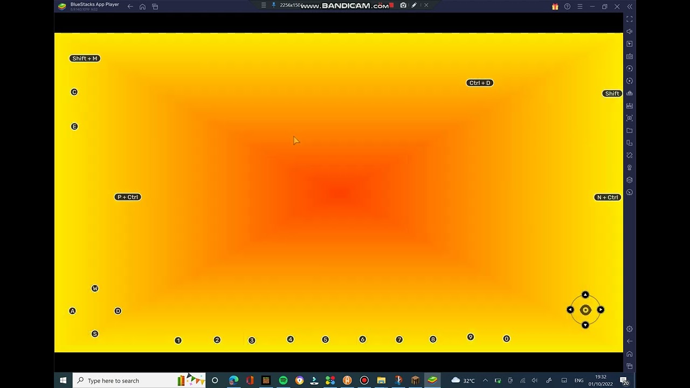690x388 pixels.
Task: Open the volume control in the BlueStacks sidebar
Action: (x=629, y=31)
